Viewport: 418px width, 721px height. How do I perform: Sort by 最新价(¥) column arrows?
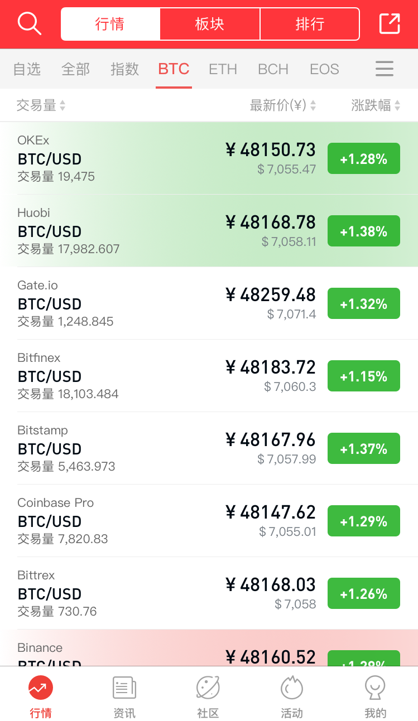(x=313, y=105)
